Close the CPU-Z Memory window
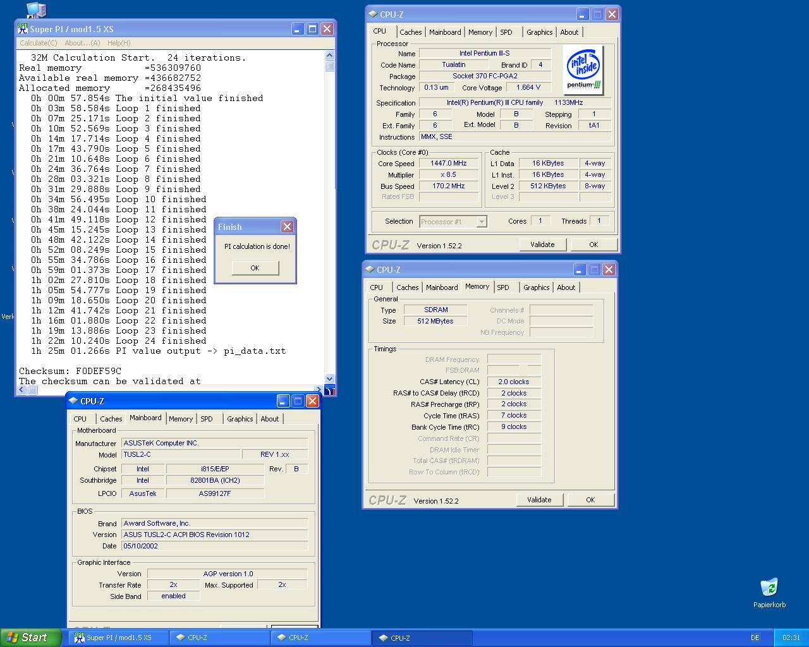Viewport: 809px width, 647px height. click(609, 269)
